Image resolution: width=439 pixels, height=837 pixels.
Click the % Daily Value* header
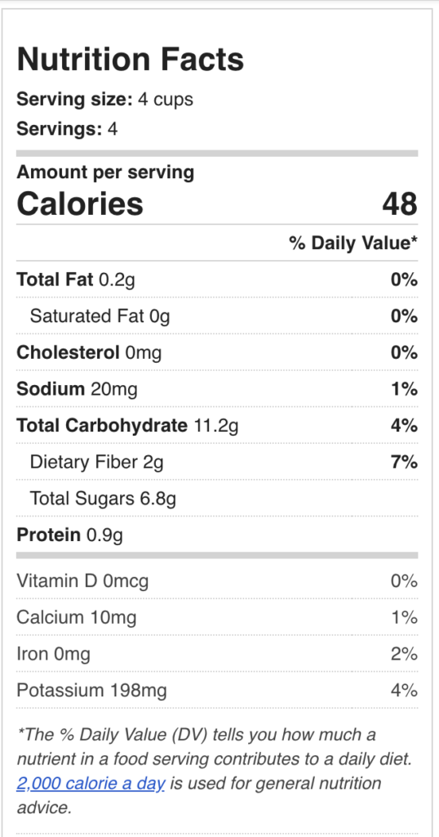click(353, 243)
